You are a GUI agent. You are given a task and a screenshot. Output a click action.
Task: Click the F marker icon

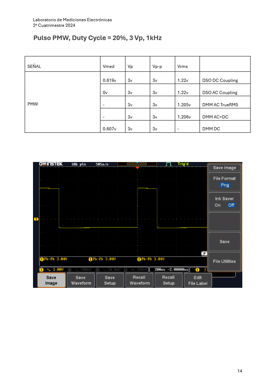pyautogui.click(x=204, y=254)
